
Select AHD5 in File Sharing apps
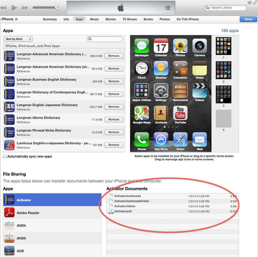pyautogui.click(x=52, y=238)
